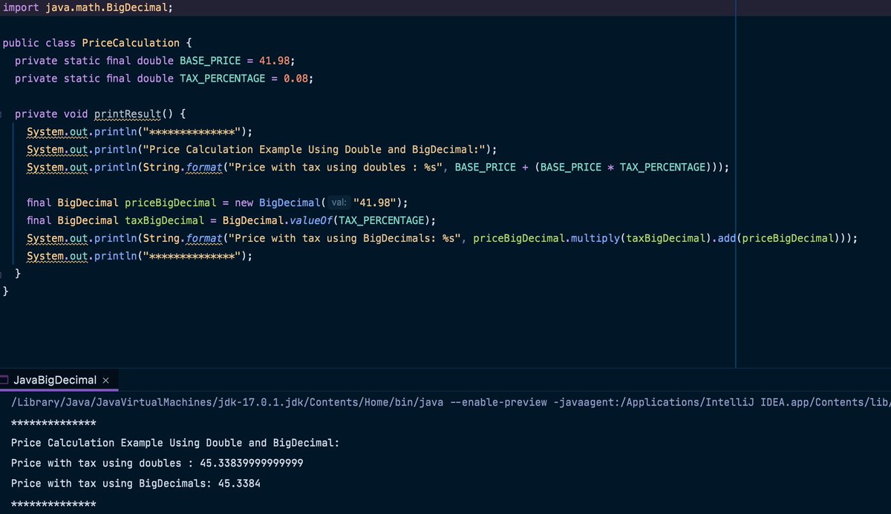Click the taxBigDecimal variable declaration
891x514 pixels.
click(x=164, y=220)
